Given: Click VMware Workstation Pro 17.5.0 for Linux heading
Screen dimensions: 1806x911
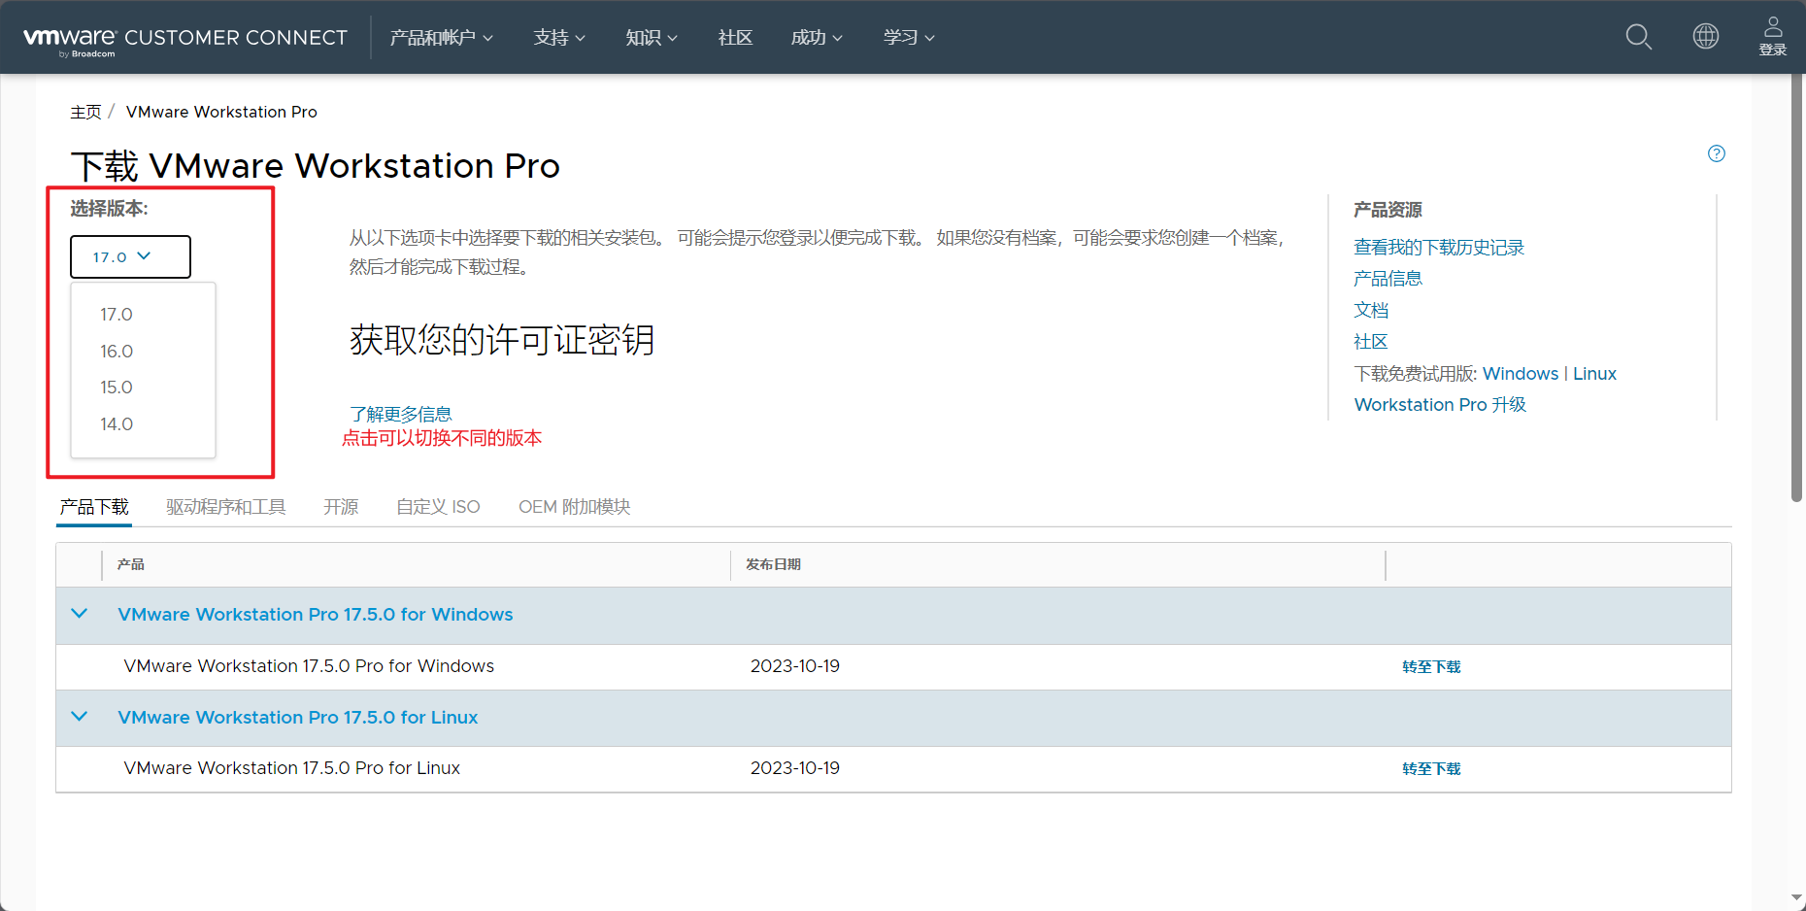Looking at the screenshot, I should click(298, 718).
